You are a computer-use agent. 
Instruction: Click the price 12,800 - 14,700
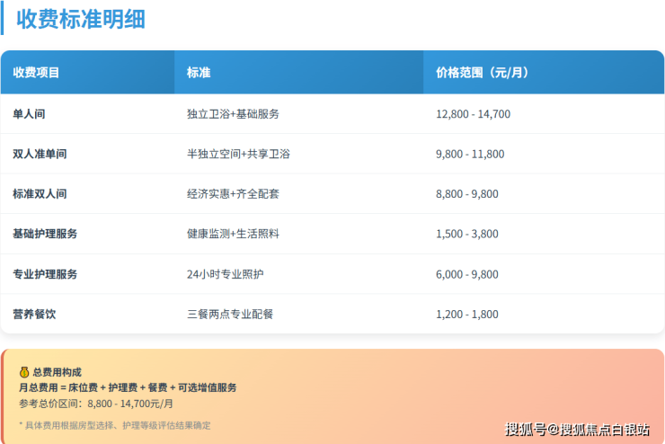[474, 114]
